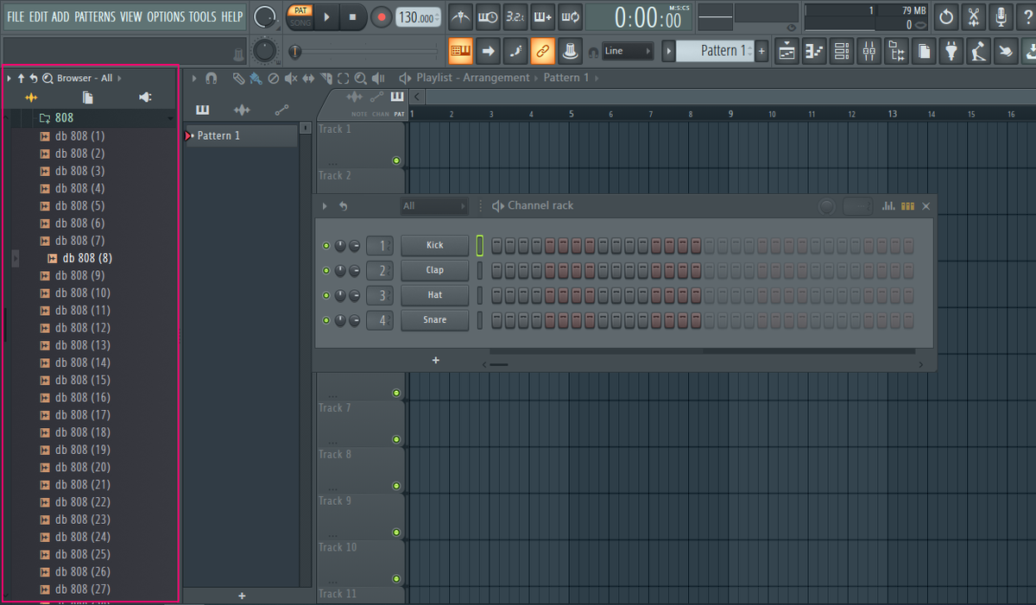Image resolution: width=1036 pixels, height=605 pixels.
Task: Select the playlist Select tool
Action: [344, 78]
